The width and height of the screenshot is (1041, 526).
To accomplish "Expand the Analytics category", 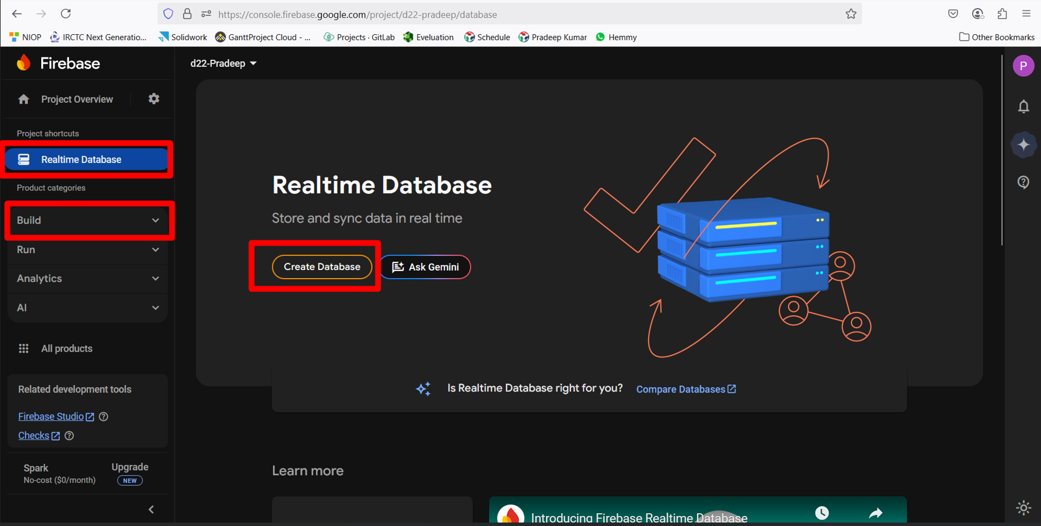I will pos(88,279).
